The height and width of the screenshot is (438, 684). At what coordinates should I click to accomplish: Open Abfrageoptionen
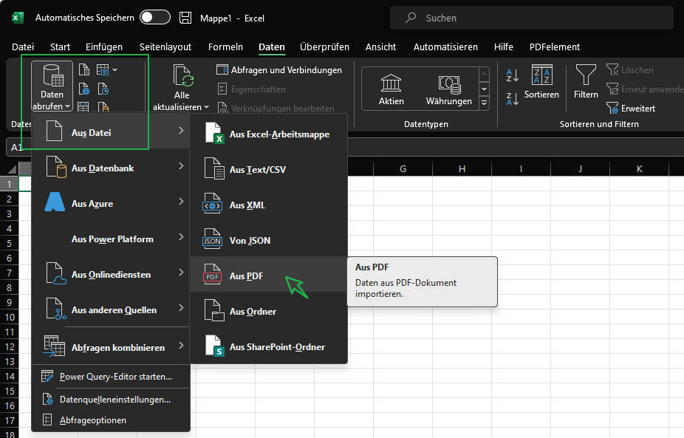(x=112, y=420)
